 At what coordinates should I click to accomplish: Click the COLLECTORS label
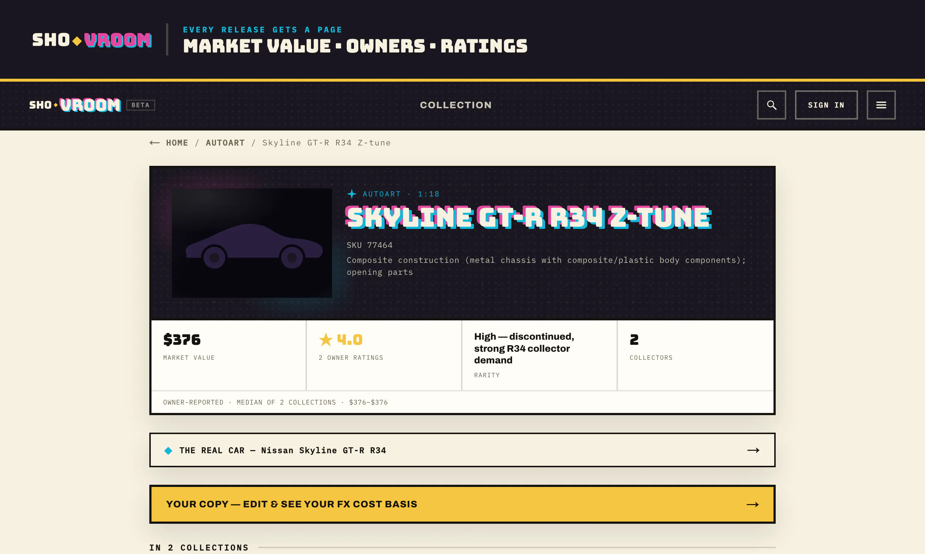pos(651,358)
